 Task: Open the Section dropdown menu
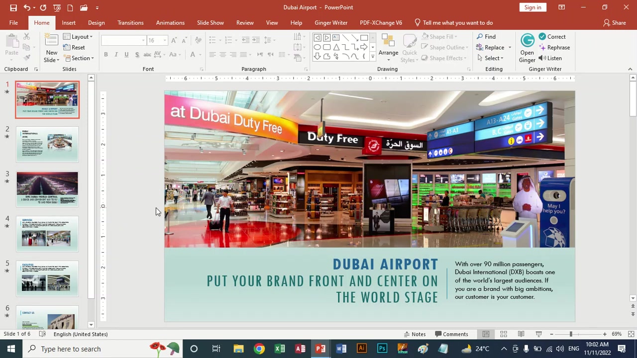[x=79, y=58]
